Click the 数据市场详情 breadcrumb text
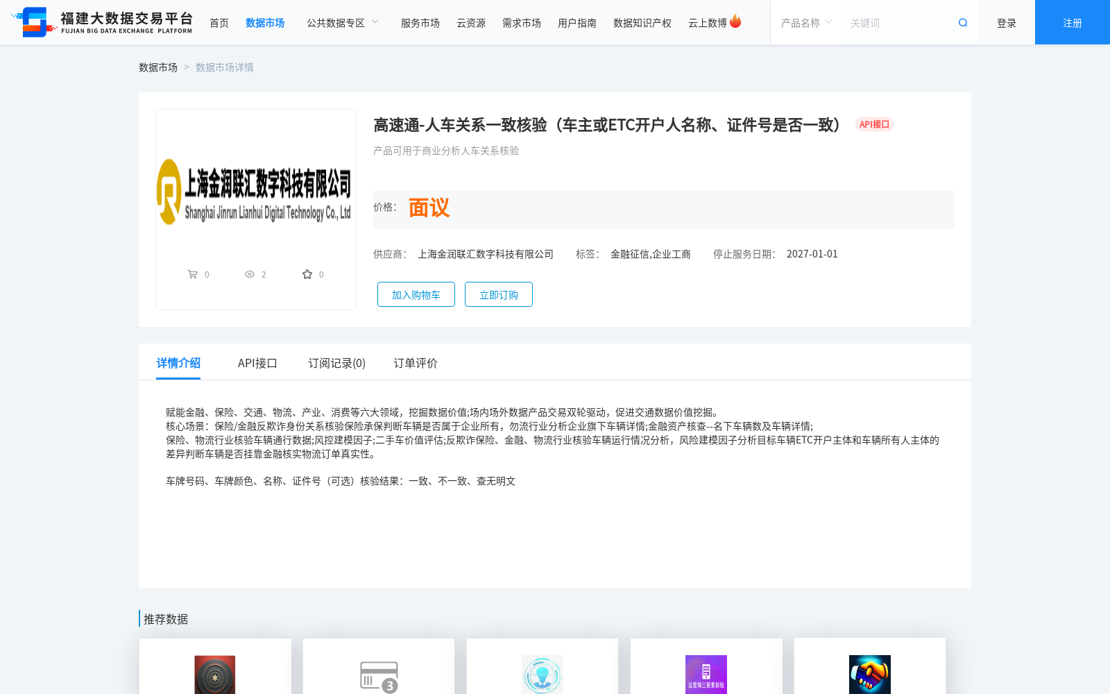The height and width of the screenshot is (694, 1110). click(225, 67)
